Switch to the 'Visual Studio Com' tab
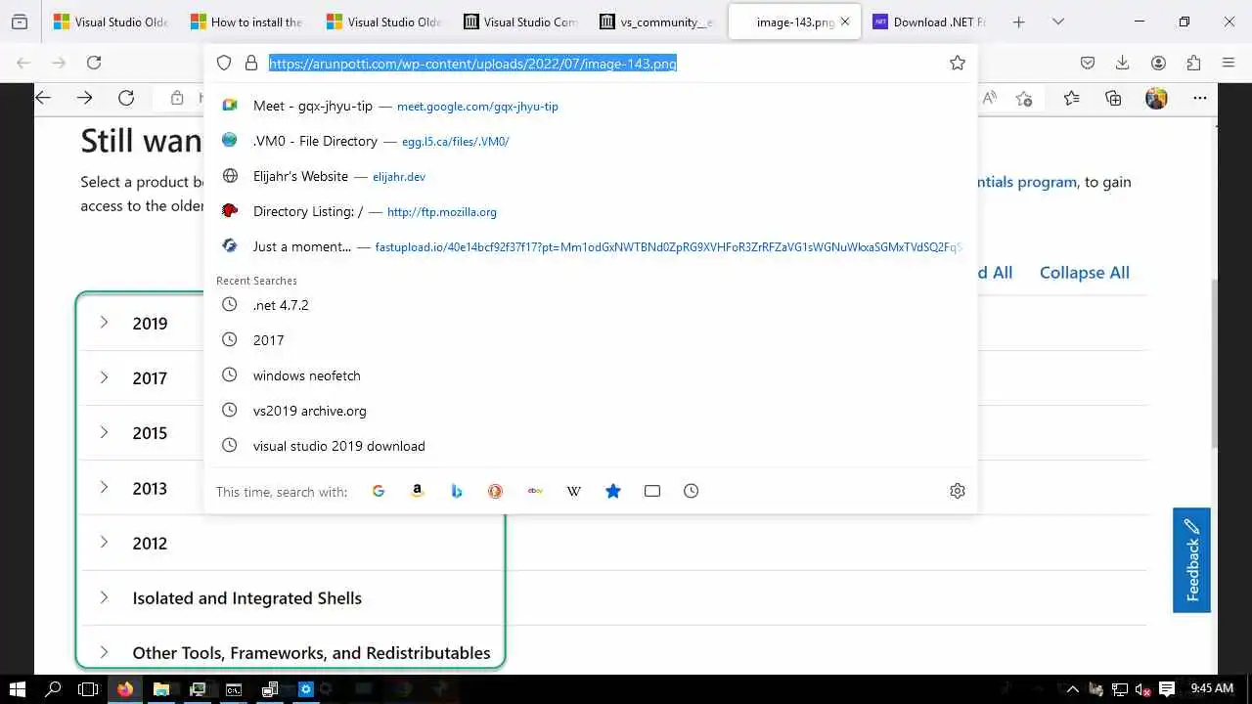 (x=518, y=22)
